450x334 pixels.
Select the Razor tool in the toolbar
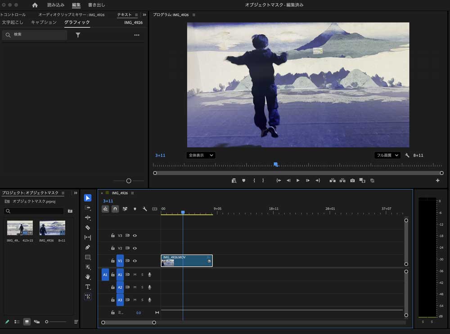pos(88,227)
